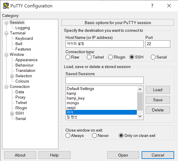Open the Session category
This screenshot has height=161, width=178.
[x=17, y=23]
